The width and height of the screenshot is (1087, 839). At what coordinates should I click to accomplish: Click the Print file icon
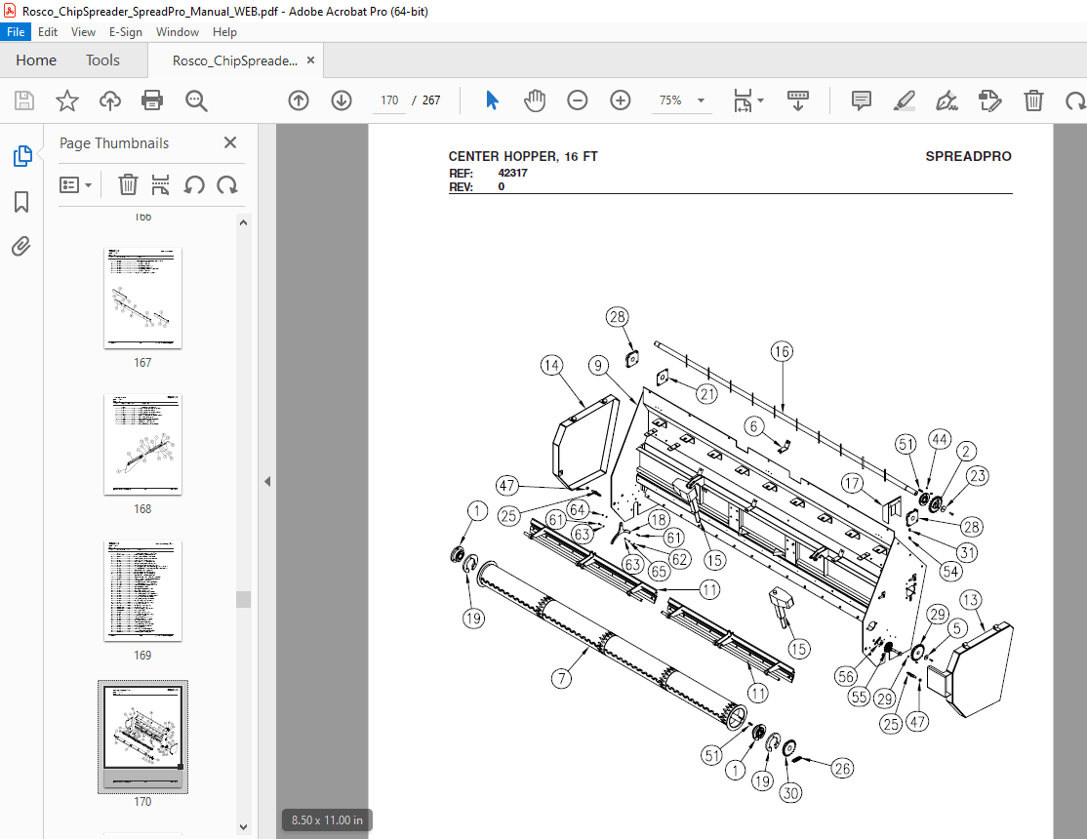point(152,100)
